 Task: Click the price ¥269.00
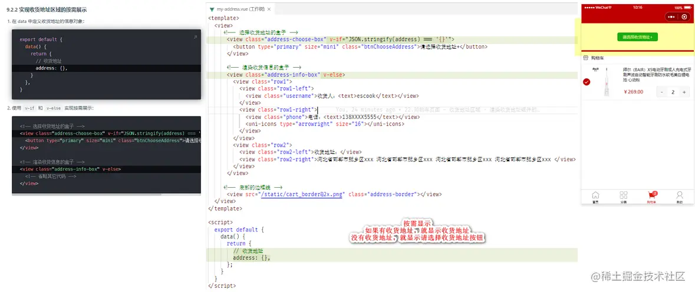[x=633, y=92]
